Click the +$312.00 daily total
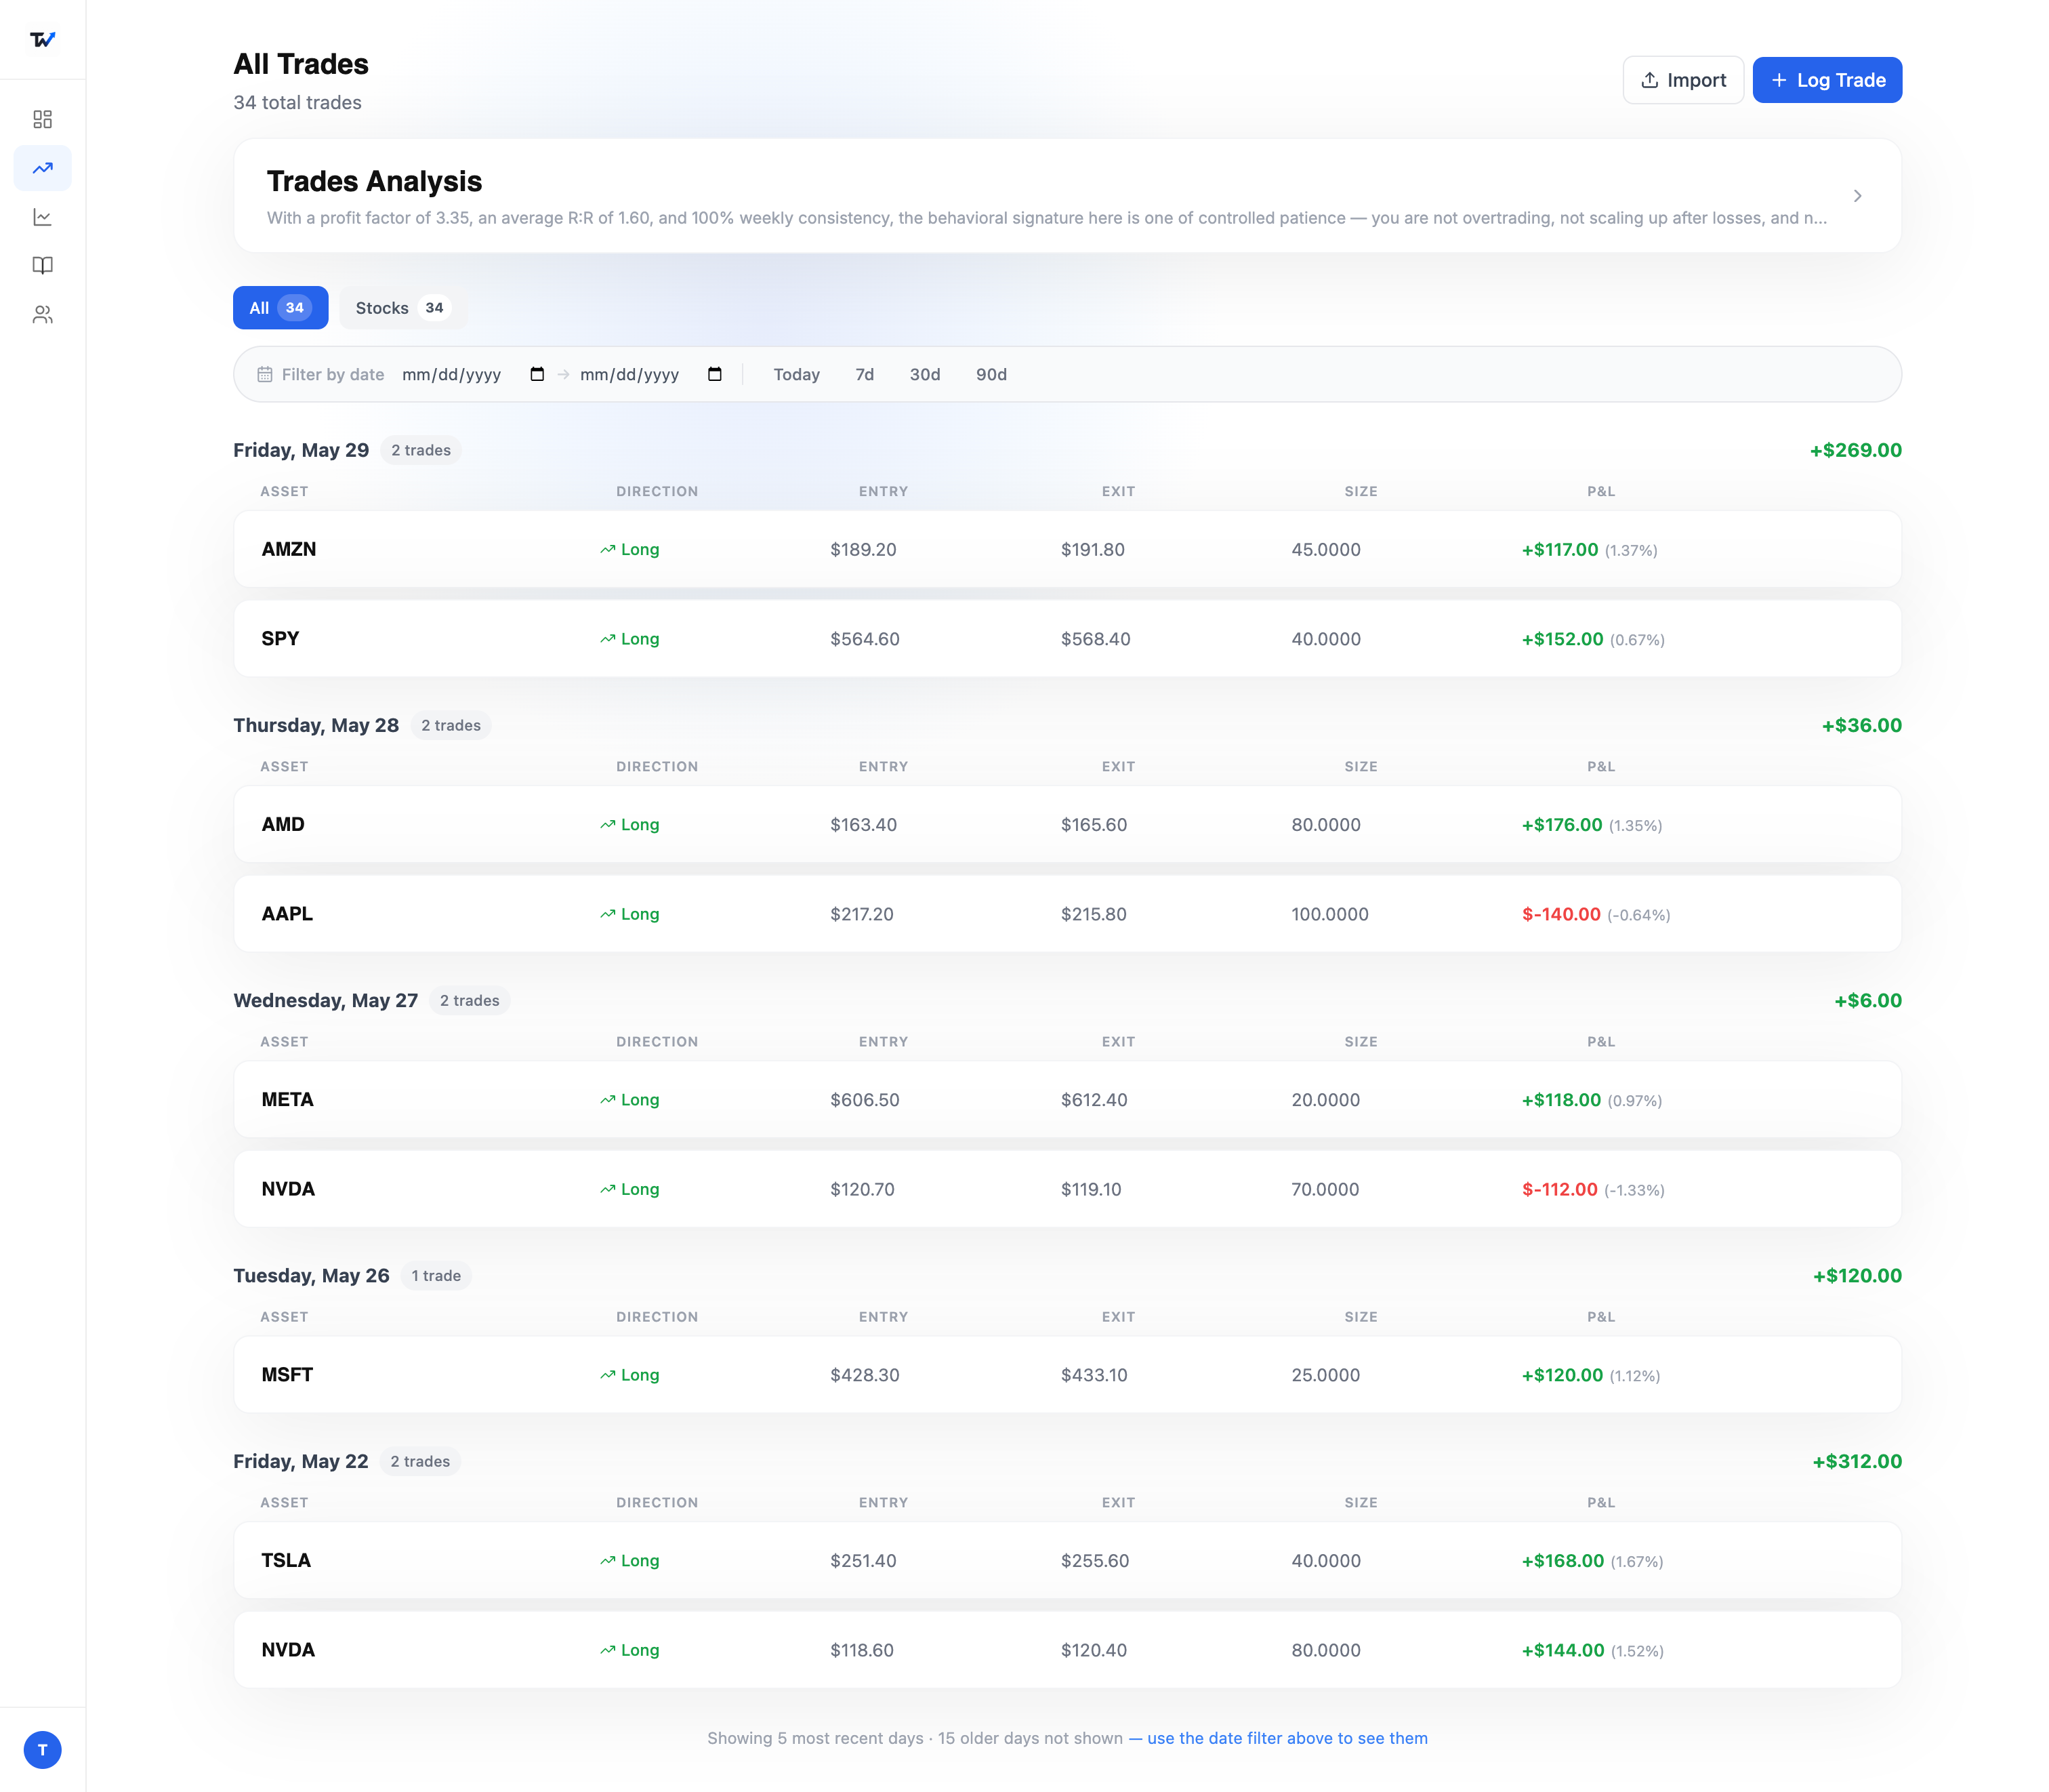The height and width of the screenshot is (1792, 2049). pos(1857,1461)
